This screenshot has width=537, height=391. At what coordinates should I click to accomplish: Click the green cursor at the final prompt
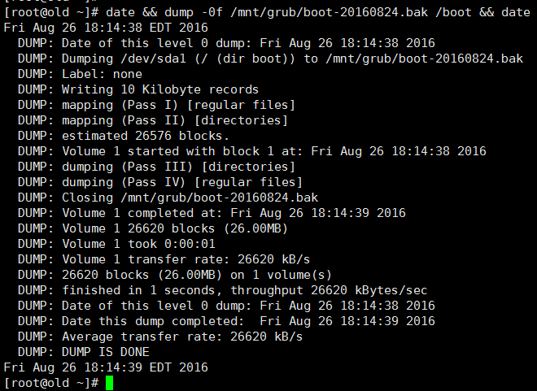109,383
